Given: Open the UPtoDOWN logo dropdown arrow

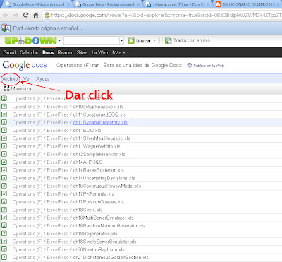Looking at the screenshot, I should click(x=59, y=41).
